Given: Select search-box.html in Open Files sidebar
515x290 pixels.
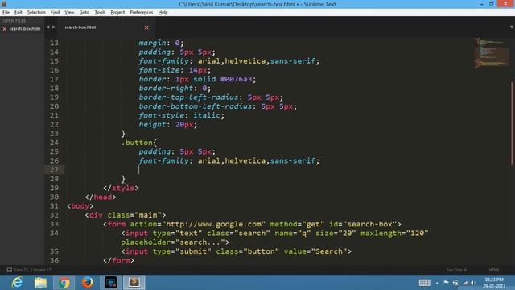Looking at the screenshot, I should tap(25, 29).
